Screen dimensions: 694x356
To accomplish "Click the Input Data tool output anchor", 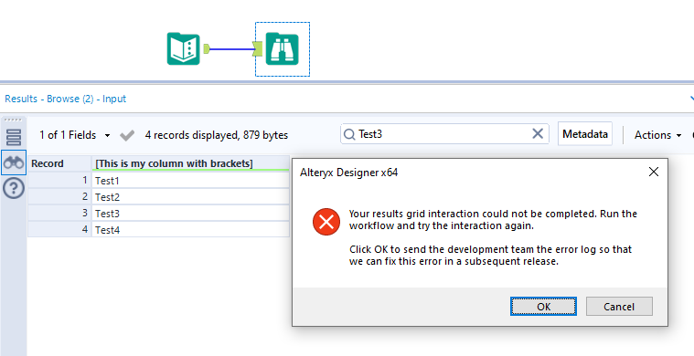I will (x=207, y=49).
